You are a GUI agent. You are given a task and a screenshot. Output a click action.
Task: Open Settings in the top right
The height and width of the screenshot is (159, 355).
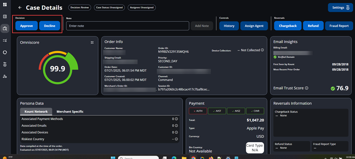(x=340, y=8)
